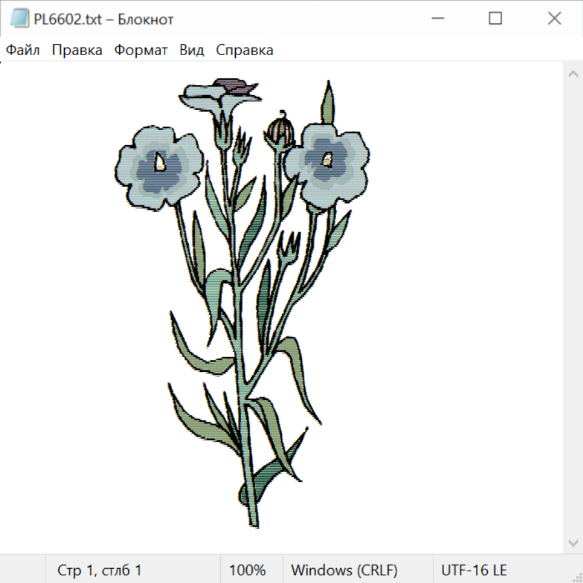Screen dimensions: 583x583
Task: Open the Формат menu
Action: click(x=141, y=51)
